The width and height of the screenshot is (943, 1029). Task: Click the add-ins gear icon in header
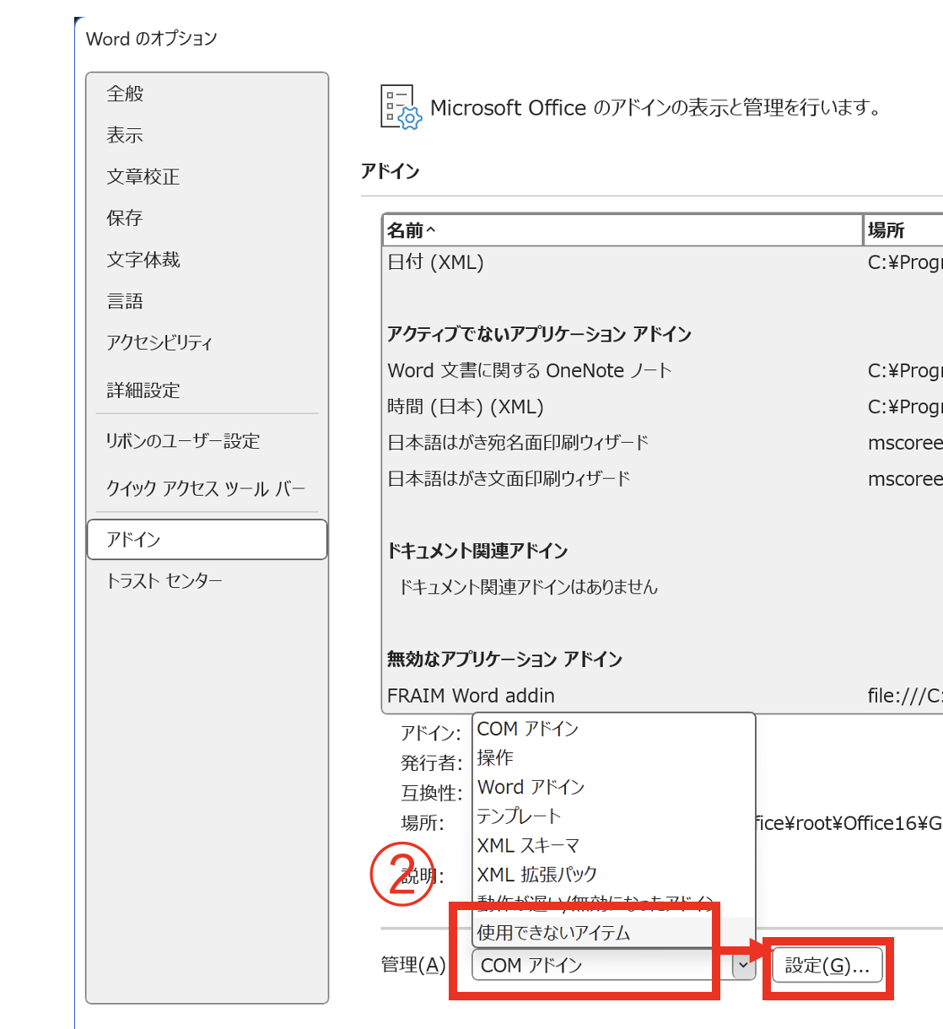pos(401,107)
